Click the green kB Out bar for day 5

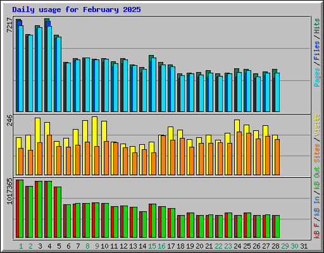(x=59, y=212)
